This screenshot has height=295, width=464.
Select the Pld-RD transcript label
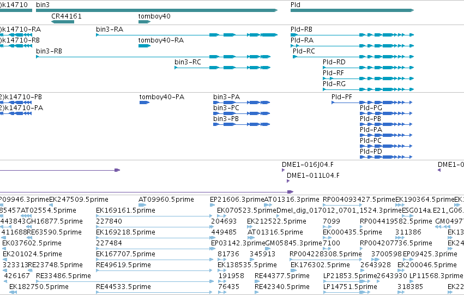[334, 62]
